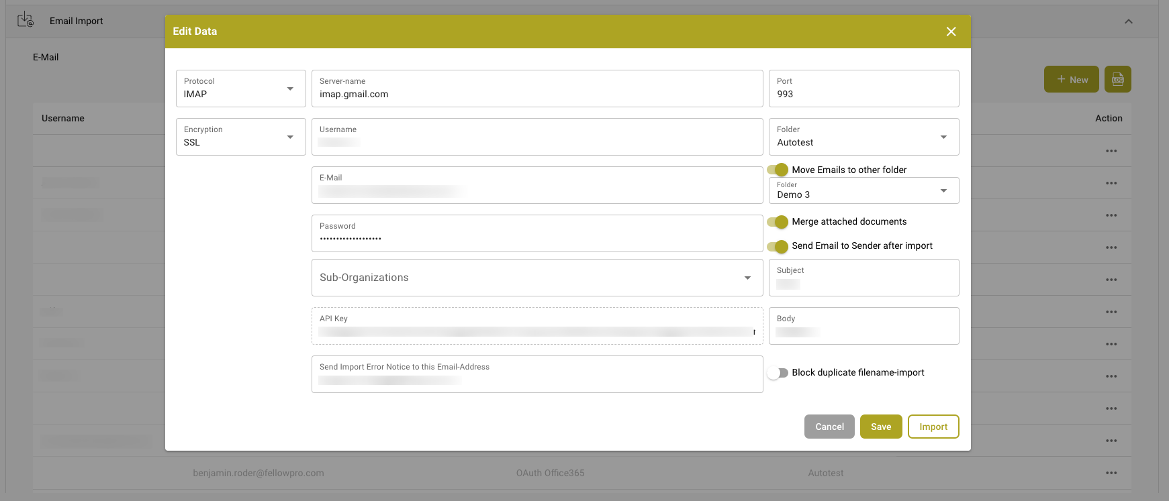The width and height of the screenshot is (1169, 501).
Task: Start the Import button
Action: coord(933,427)
